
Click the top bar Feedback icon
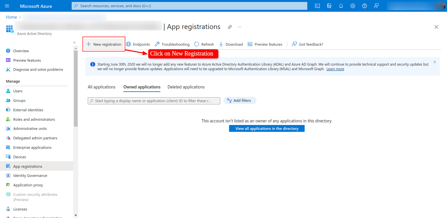click(x=376, y=6)
